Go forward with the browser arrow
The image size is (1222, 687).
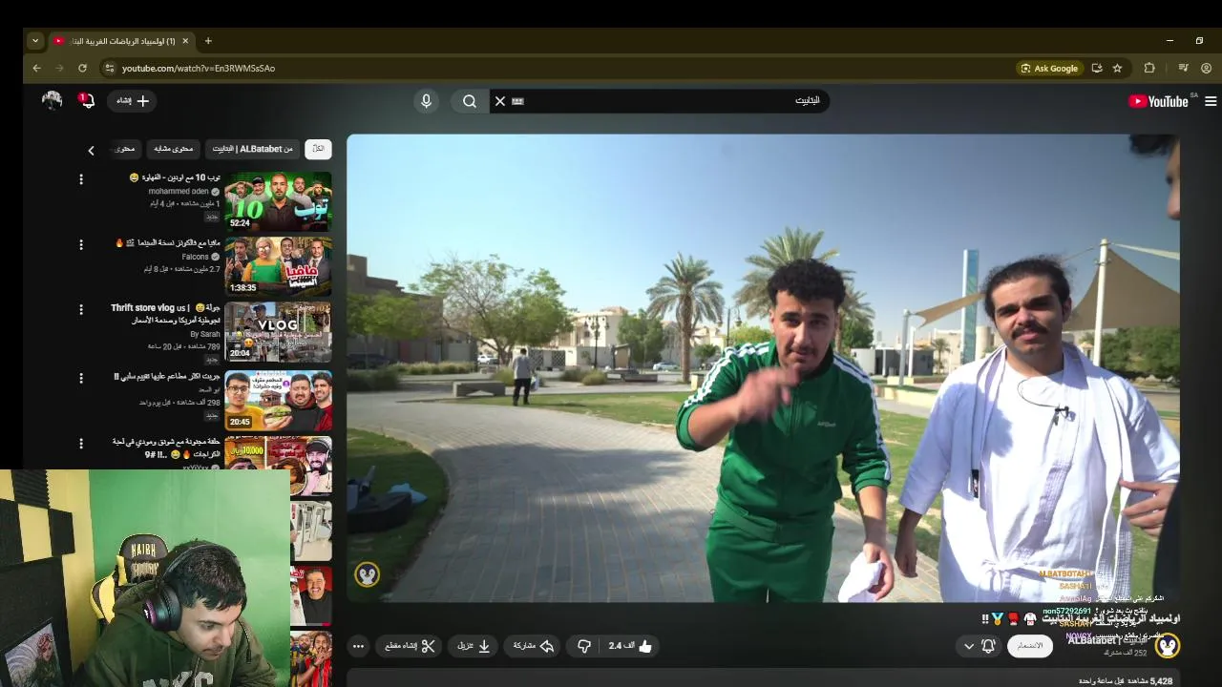tap(59, 68)
